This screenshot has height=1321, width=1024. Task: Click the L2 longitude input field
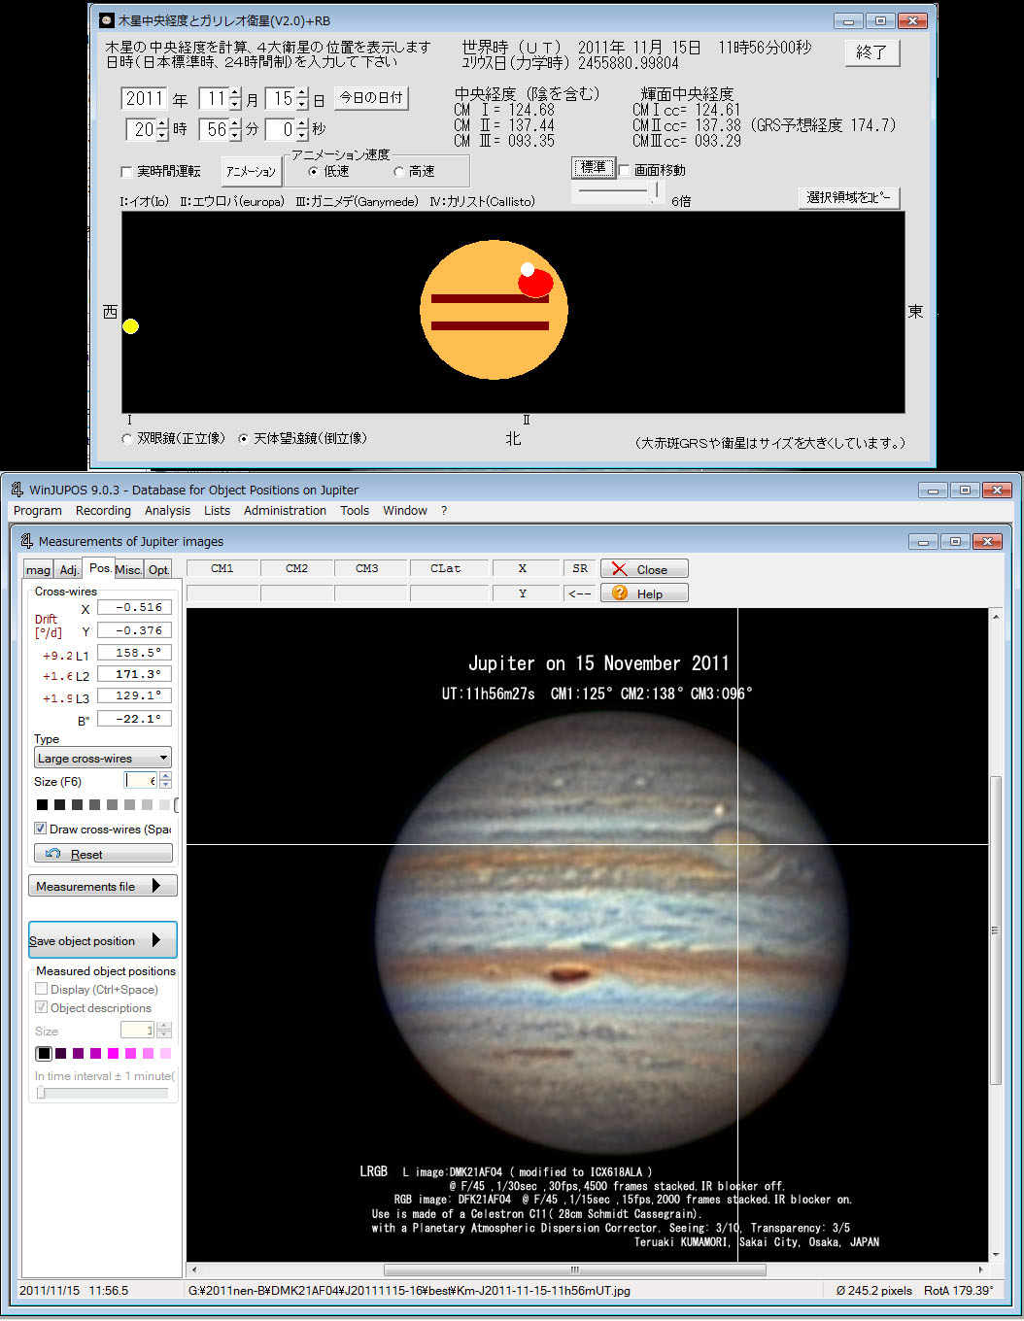(134, 674)
